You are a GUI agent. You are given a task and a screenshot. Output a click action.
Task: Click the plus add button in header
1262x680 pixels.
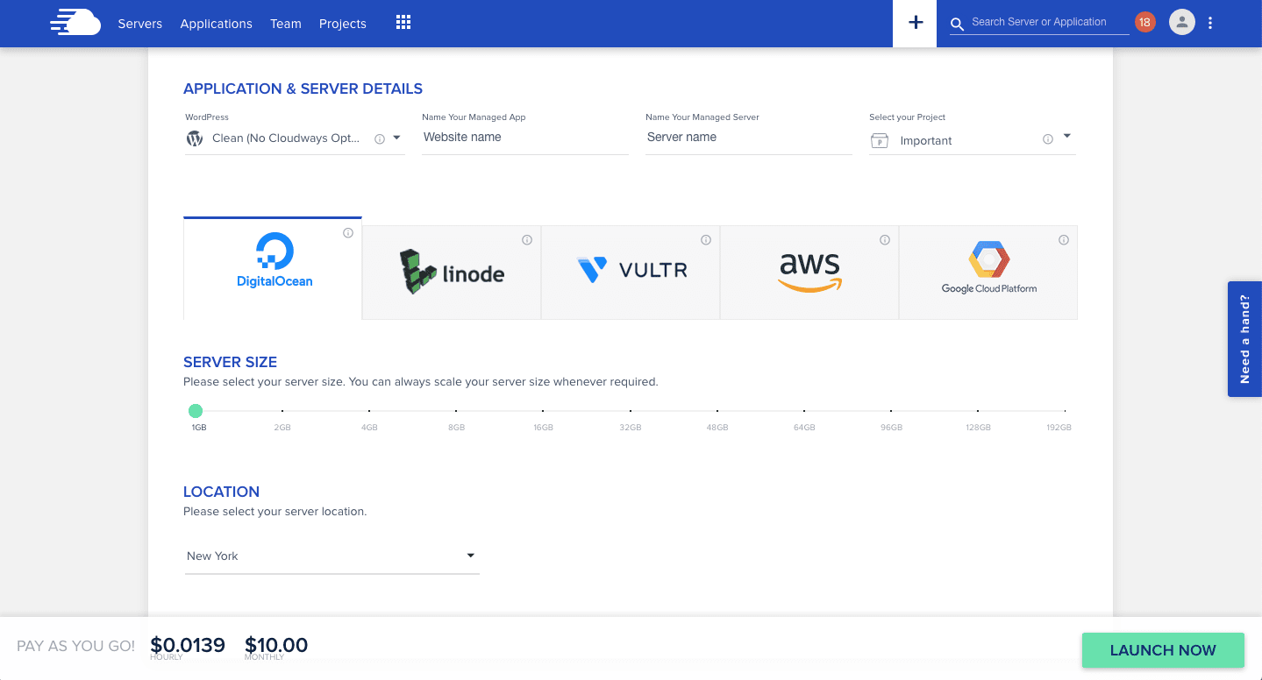point(915,23)
